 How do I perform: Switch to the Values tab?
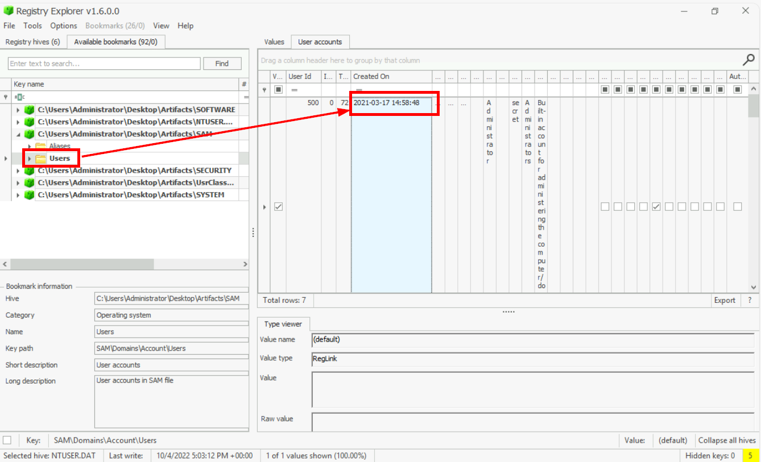point(274,42)
